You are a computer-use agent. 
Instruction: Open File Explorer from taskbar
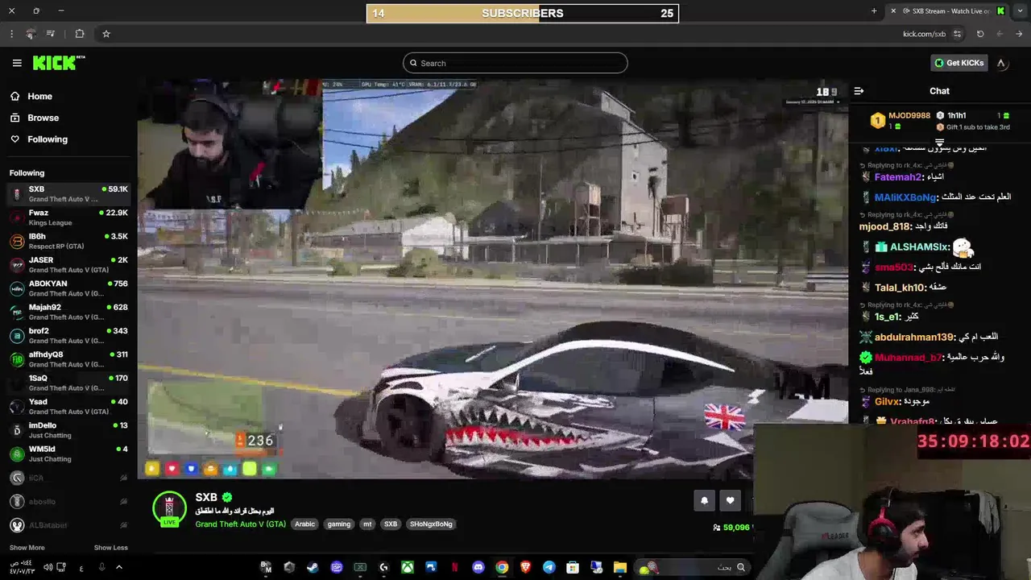[620, 567]
